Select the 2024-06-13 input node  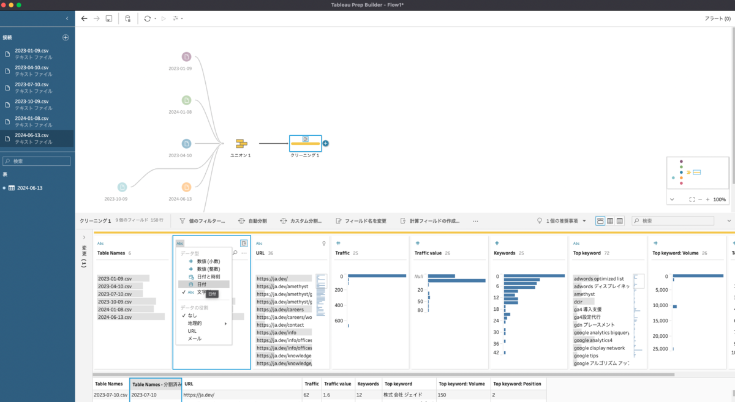(186, 187)
